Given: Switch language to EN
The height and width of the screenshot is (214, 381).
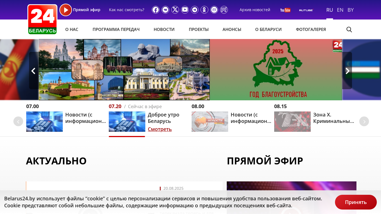Looking at the screenshot, I should pos(340,10).
